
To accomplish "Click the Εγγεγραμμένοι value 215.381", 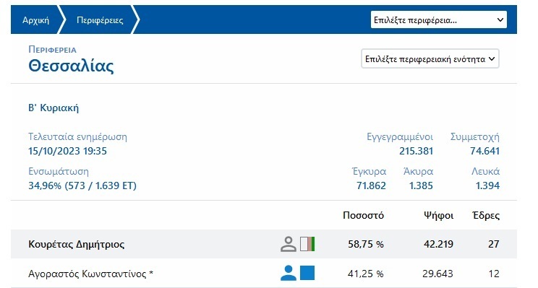I will pyautogui.click(x=417, y=151).
